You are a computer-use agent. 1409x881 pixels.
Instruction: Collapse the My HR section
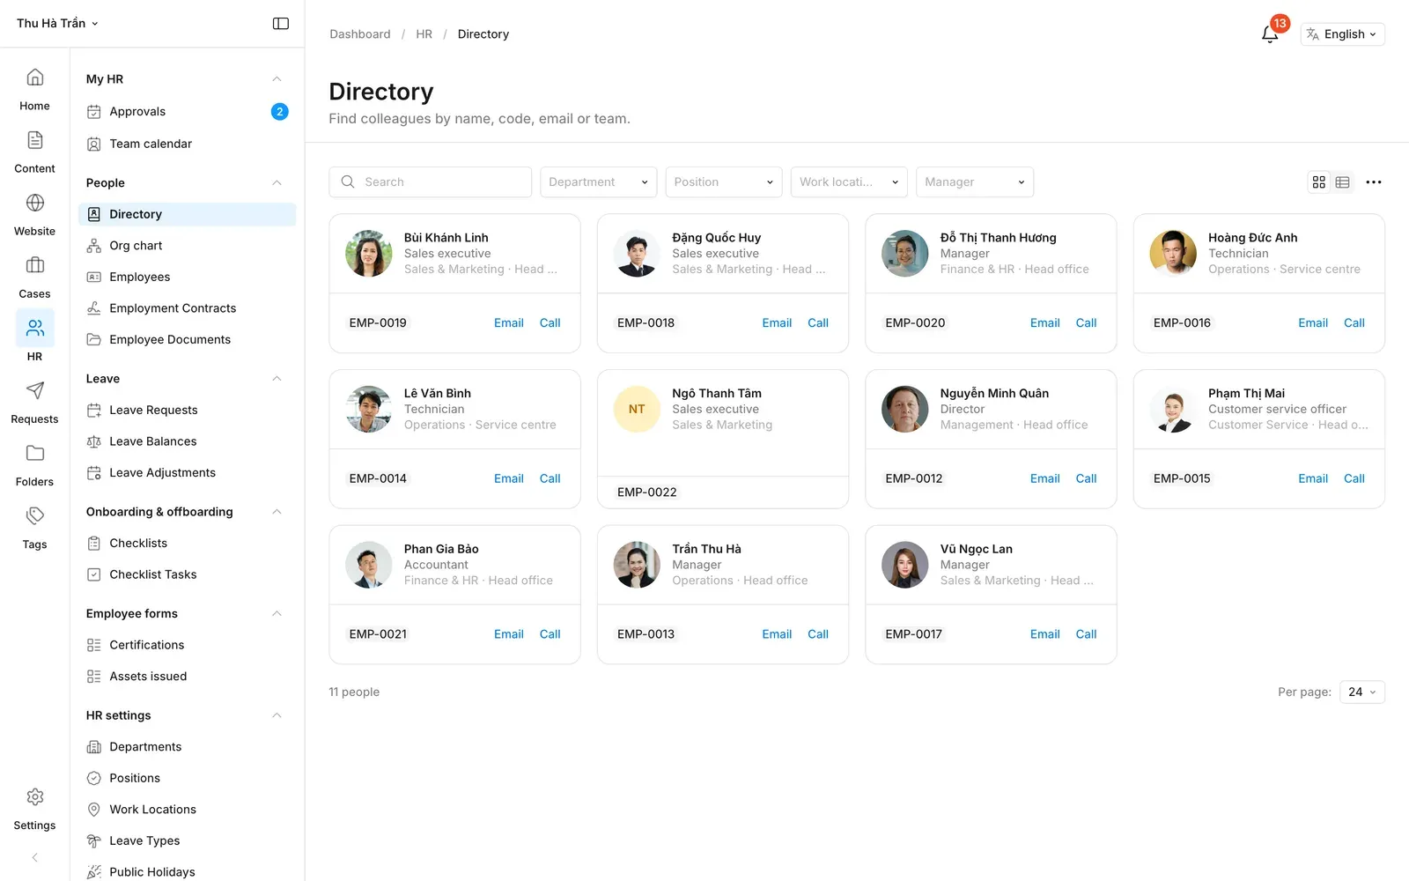tap(277, 79)
